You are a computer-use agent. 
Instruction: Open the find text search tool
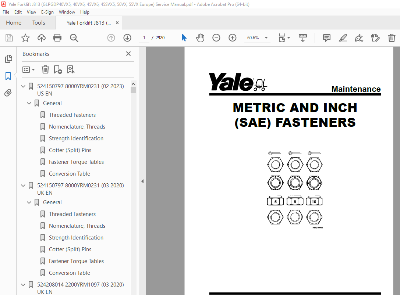tap(74, 38)
